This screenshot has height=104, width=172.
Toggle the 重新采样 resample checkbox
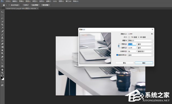[x=117, y=55]
